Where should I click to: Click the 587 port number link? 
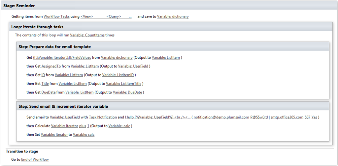click(307, 117)
